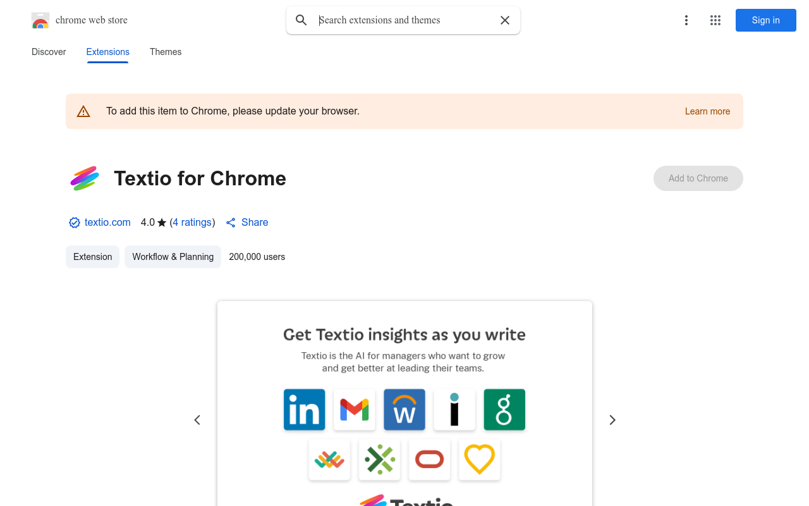The image size is (809, 506).
Task: Click the Add to Chrome button
Action: pyautogui.click(x=698, y=178)
